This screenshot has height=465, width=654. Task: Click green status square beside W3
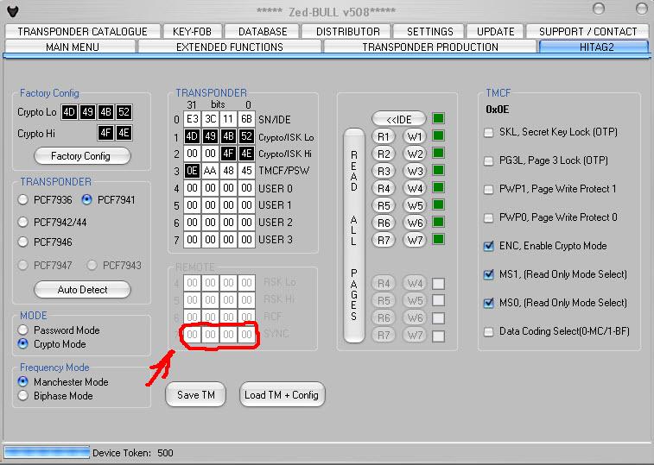click(438, 171)
